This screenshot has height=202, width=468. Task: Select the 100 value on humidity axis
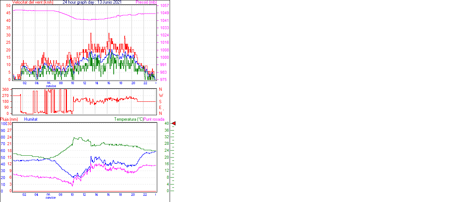pyautogui.click(x=3, y=124)
